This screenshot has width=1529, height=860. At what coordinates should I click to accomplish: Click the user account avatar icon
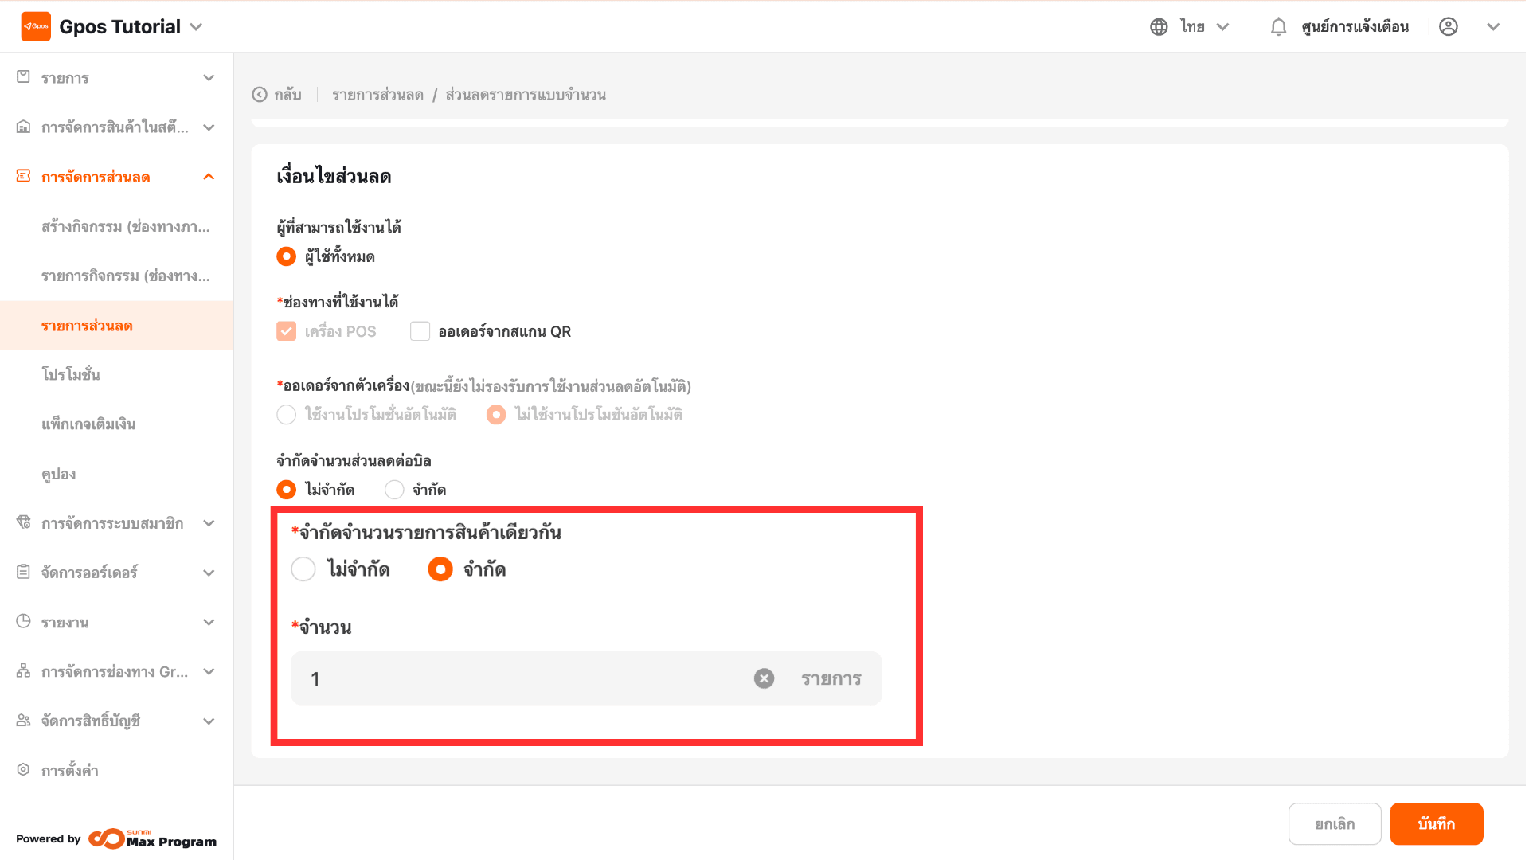click(1449, 27)
